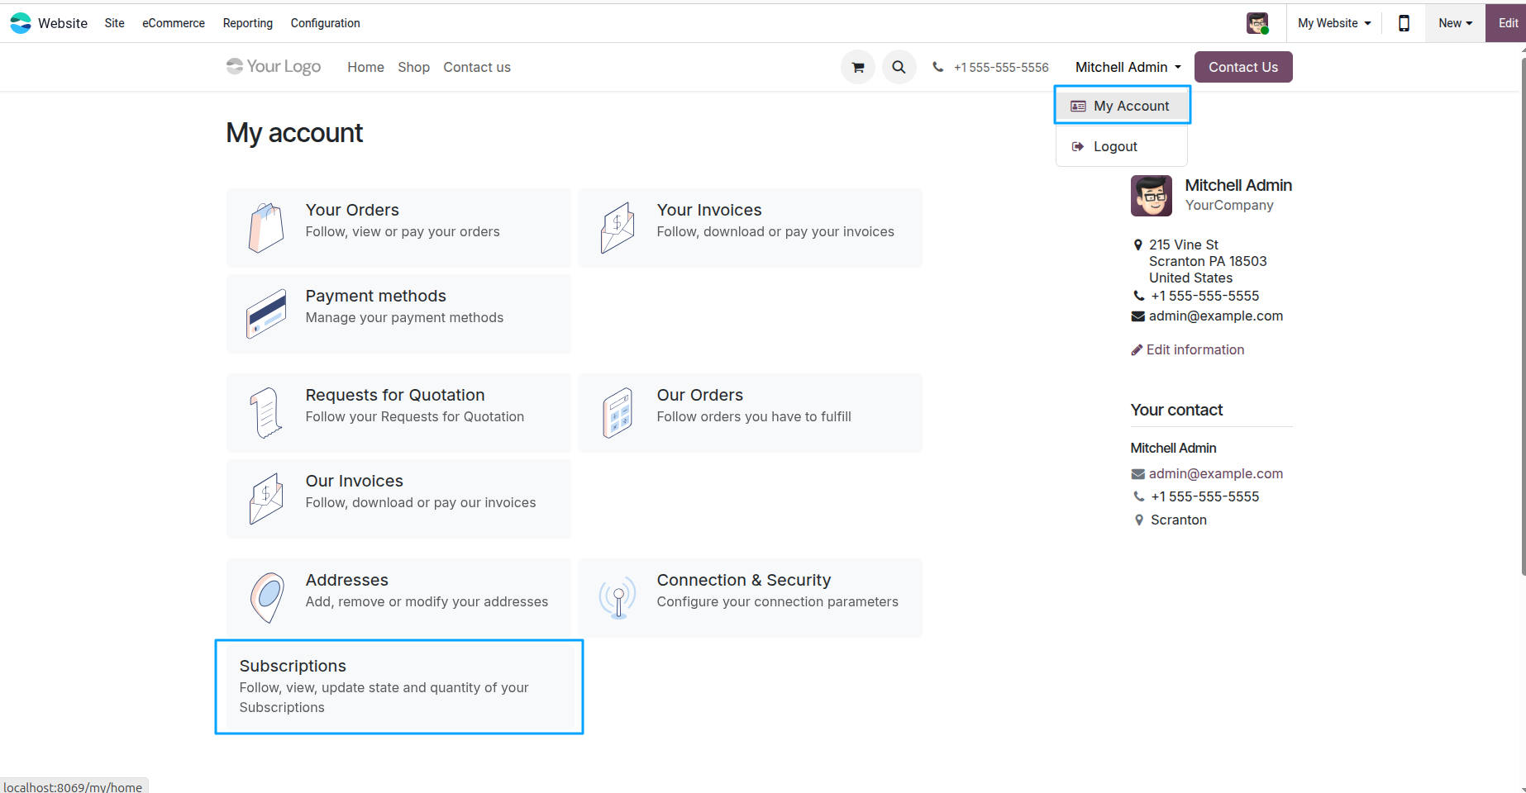This screenshot has width=1526, height=793.
Task: Open the Configuration menu
Action: 326,23
